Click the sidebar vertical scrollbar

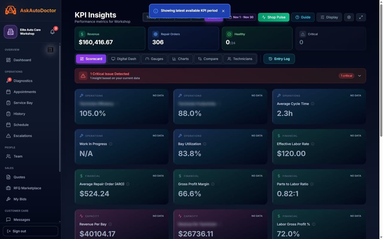click(60, 108)
